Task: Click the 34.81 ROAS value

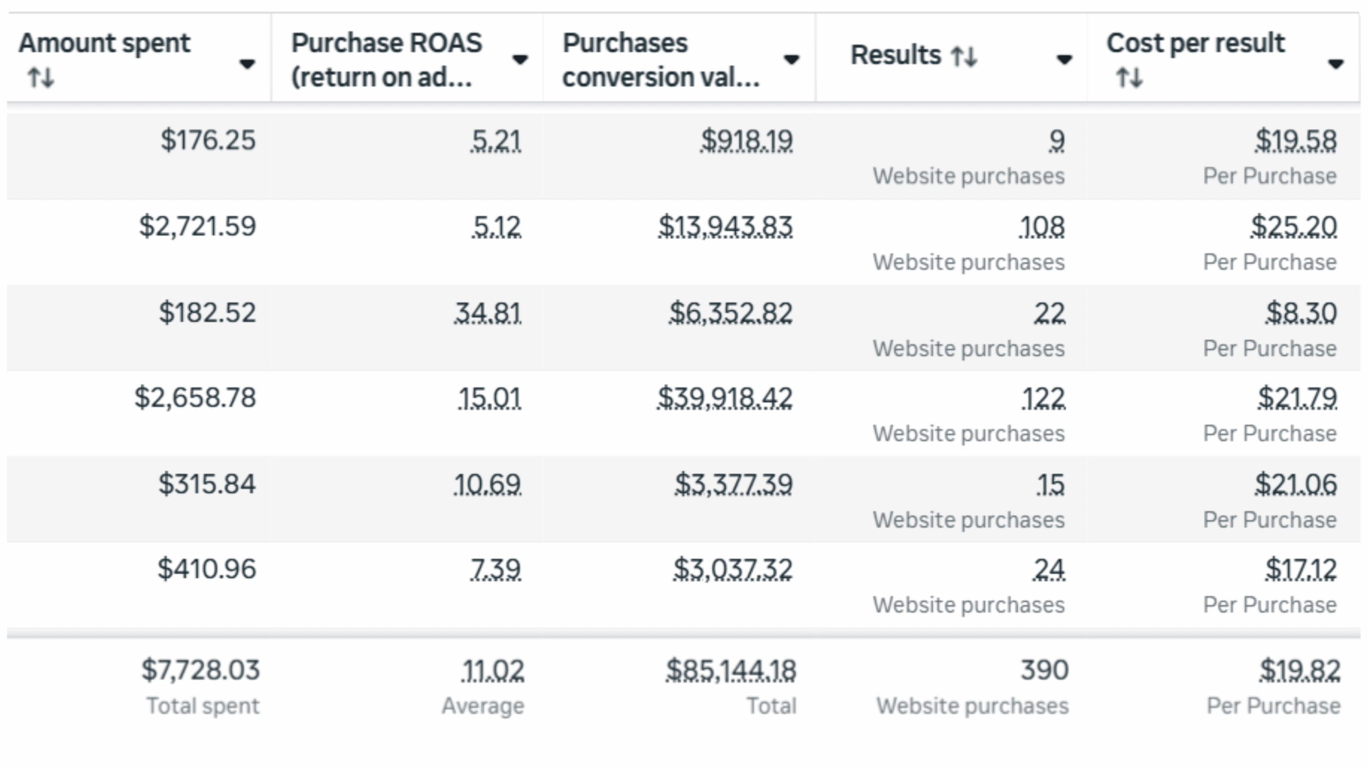Action: [487, 313]
